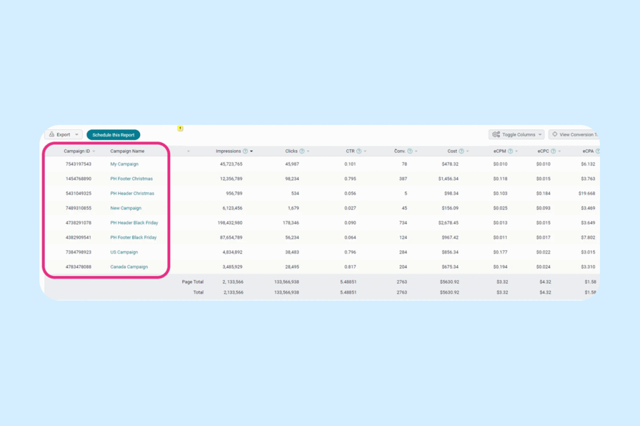Click the Campaign ID sort arrow
This screenshot has height=426, width=640.
[x=94, y=151]
